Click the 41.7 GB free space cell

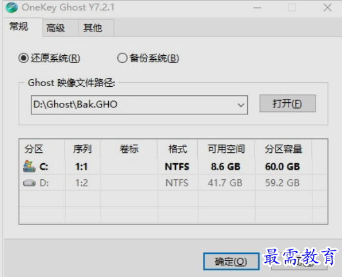coord(225,183)
